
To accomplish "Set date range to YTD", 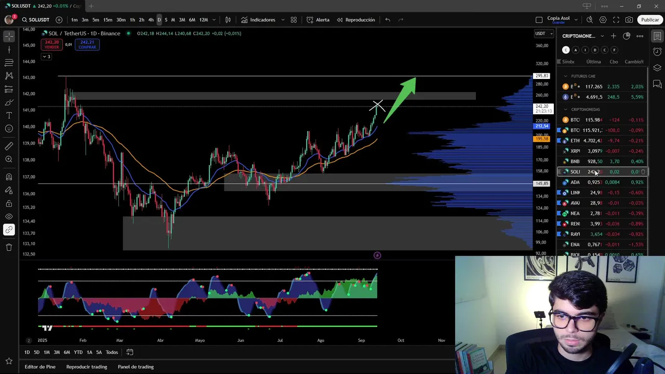I will [x=78, y=352].
